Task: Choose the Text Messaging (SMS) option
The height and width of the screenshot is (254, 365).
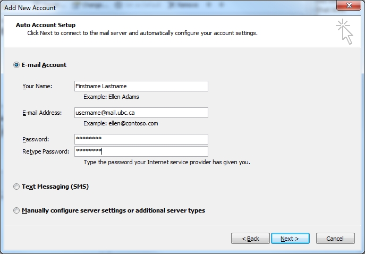Action: 16,187
